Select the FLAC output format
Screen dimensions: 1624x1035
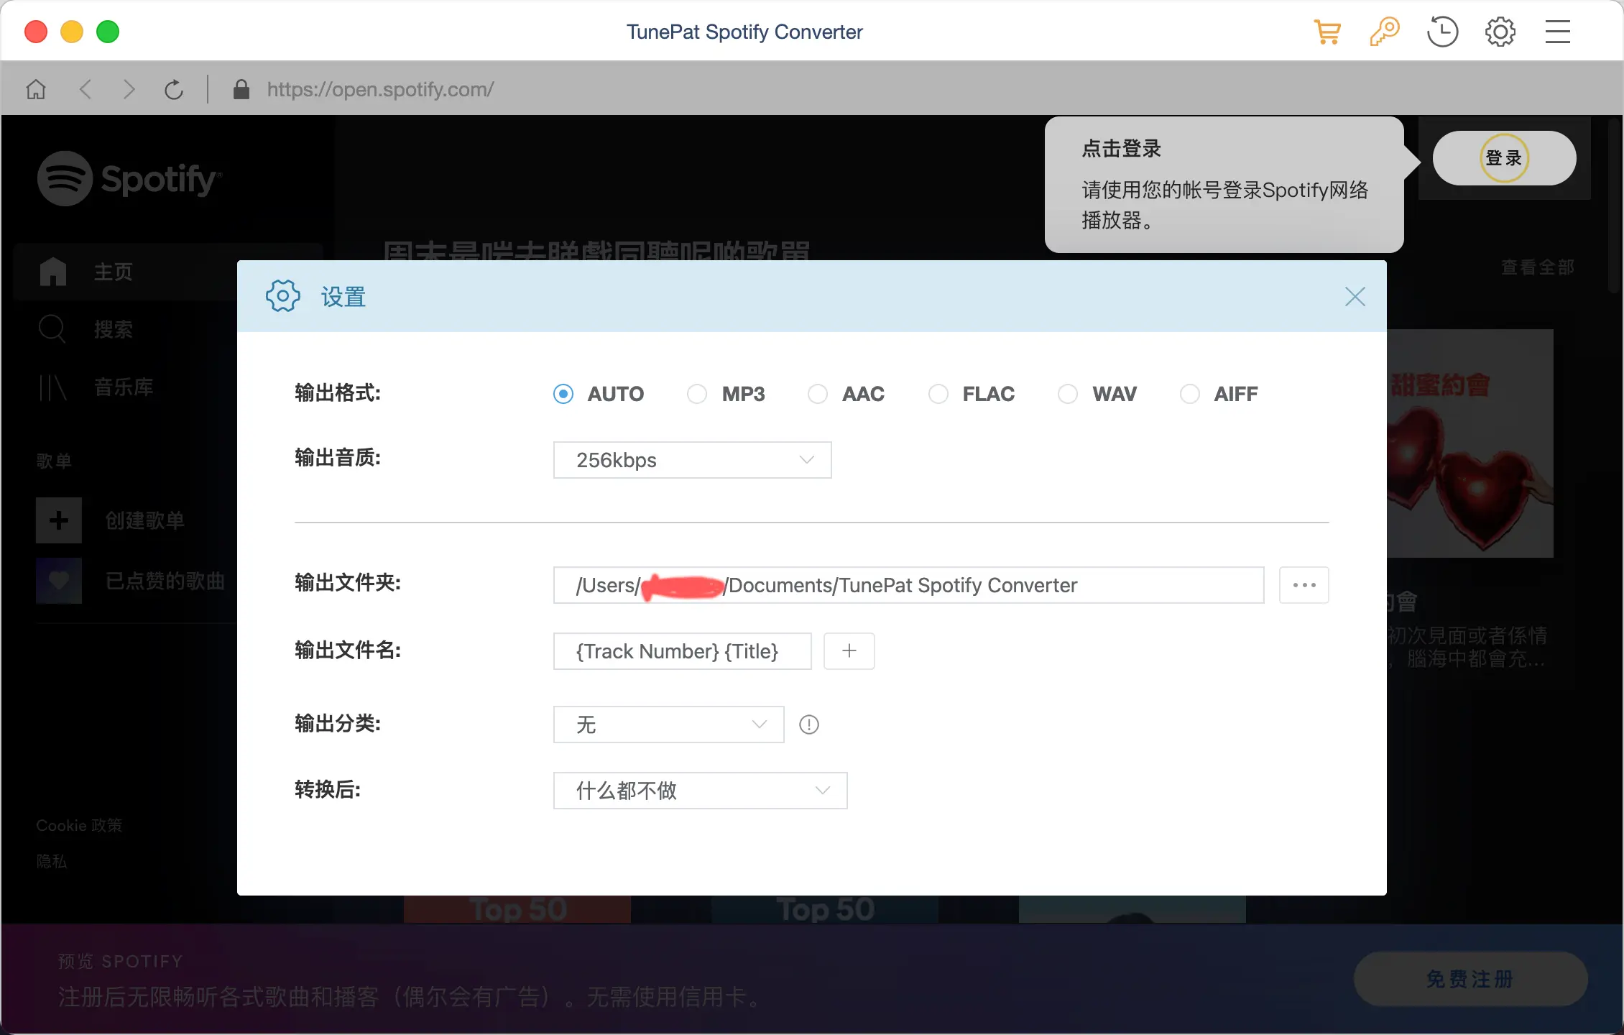pyautogui.click(x=938, y=394)
